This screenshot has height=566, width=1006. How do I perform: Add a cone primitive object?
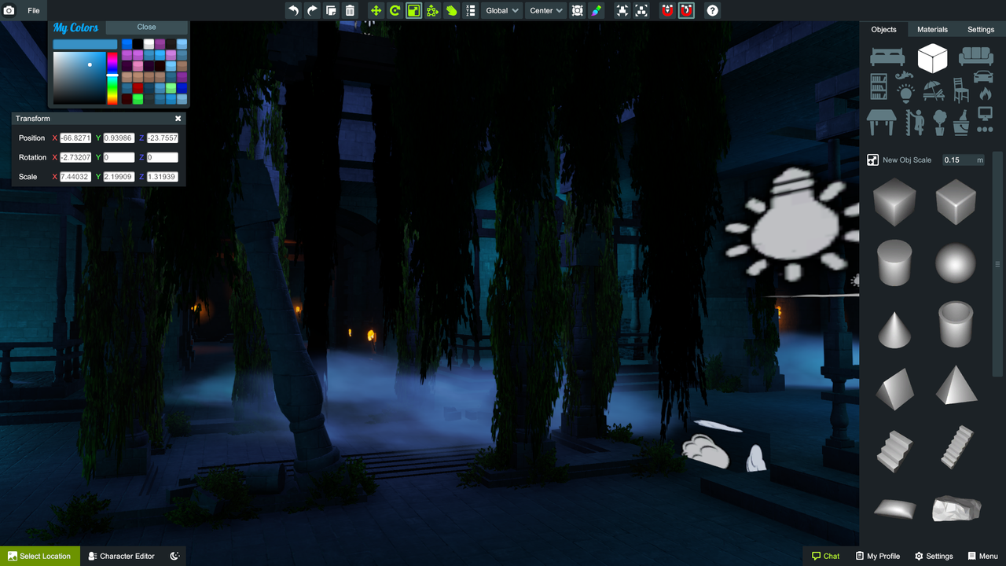tap(894, 329)
